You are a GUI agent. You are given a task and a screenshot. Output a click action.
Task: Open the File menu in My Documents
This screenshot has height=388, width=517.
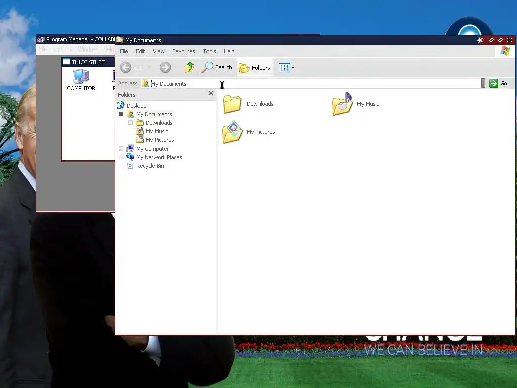[124, 51]
